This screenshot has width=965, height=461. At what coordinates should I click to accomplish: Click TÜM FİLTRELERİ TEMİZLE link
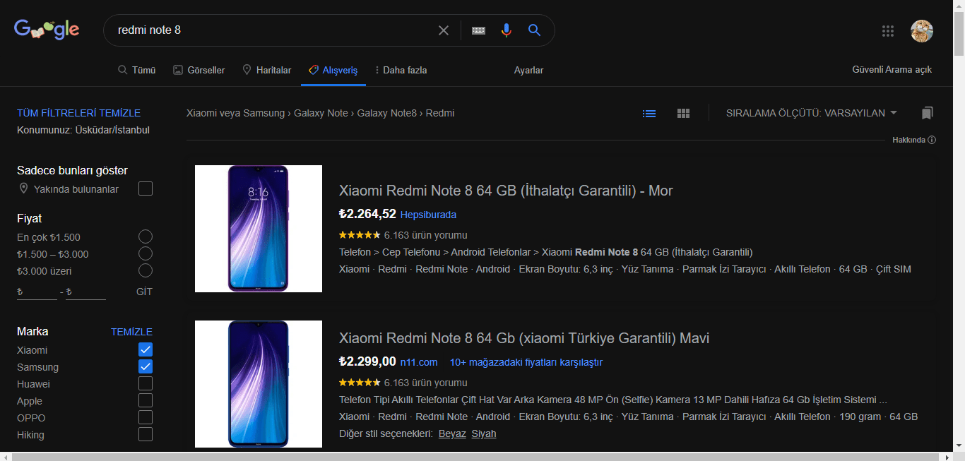tap(78, 113)
